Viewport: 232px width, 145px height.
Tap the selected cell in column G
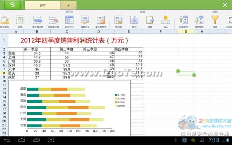(186, 73)
